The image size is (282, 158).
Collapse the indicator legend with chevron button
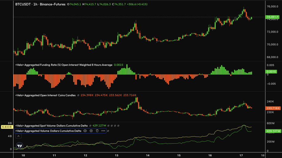pos(18,136)
